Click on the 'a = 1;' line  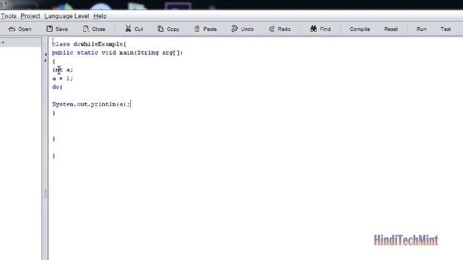pyautogui.click(x=62, y=79)
